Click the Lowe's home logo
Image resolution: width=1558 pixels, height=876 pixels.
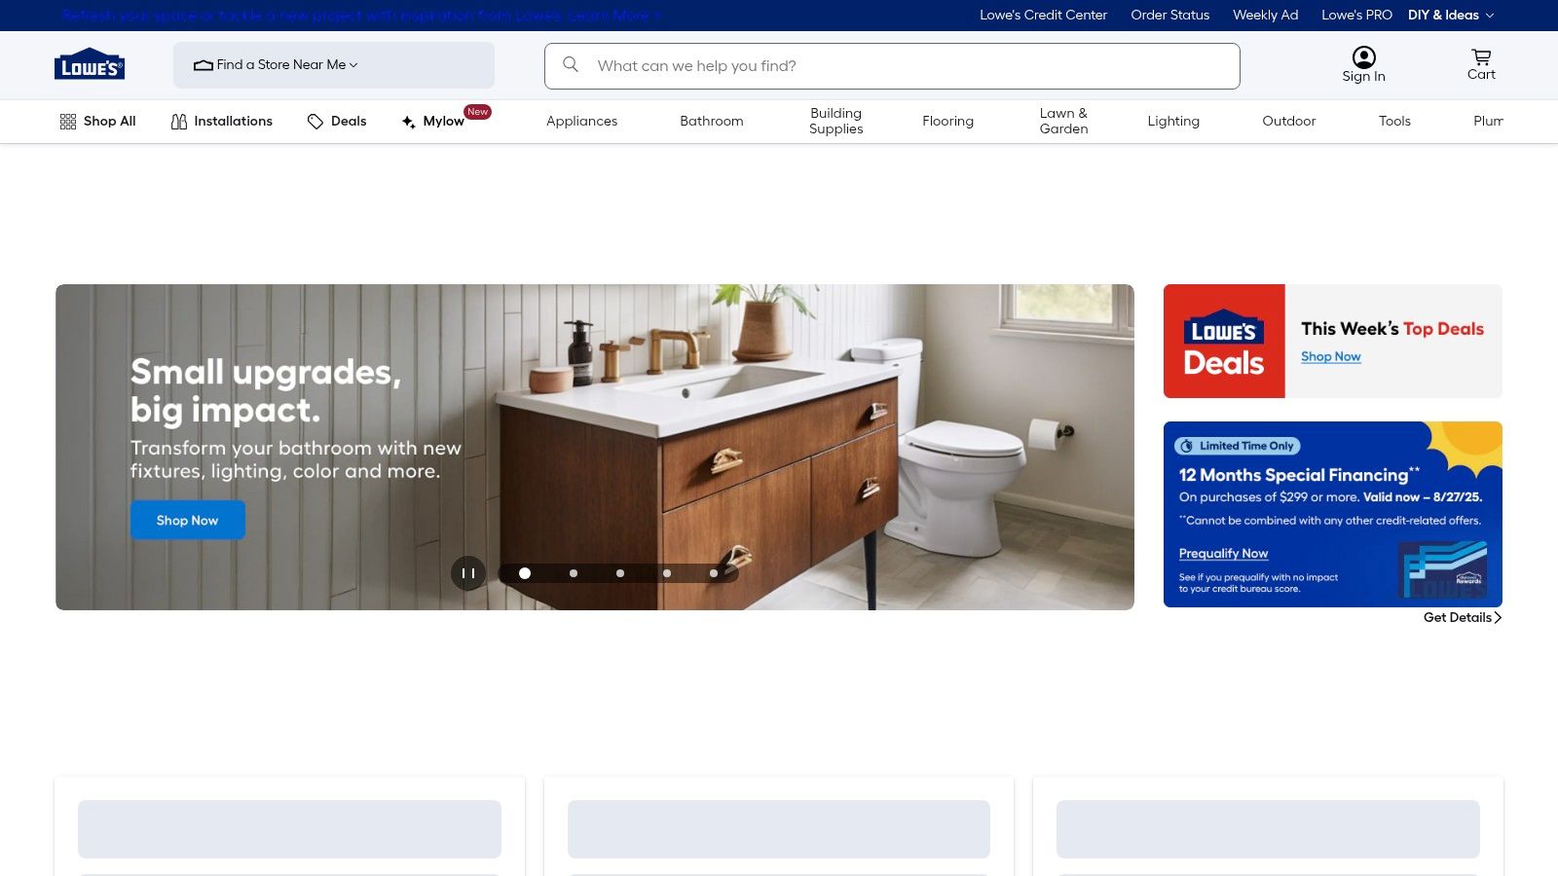[89, 64]
